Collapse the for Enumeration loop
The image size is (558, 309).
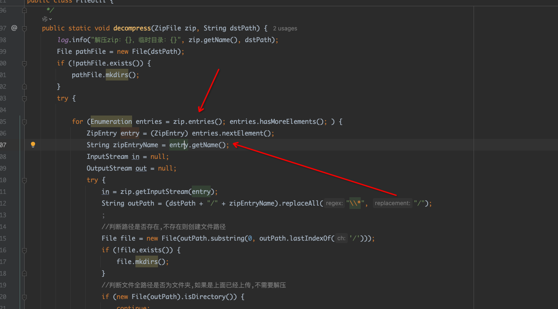(24, 122)
